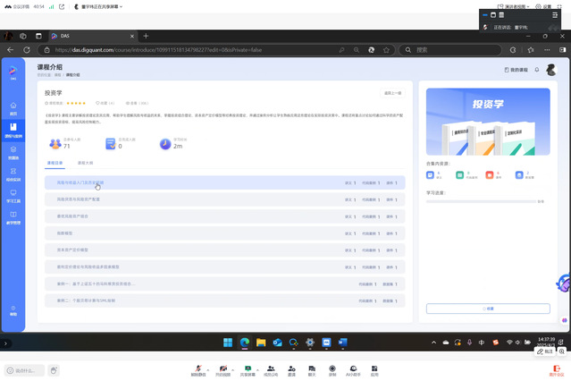Expand the 董宇纯正在共享屏幕 dropdown
This screenshot has height=381, width=571.
coord(122,6)
